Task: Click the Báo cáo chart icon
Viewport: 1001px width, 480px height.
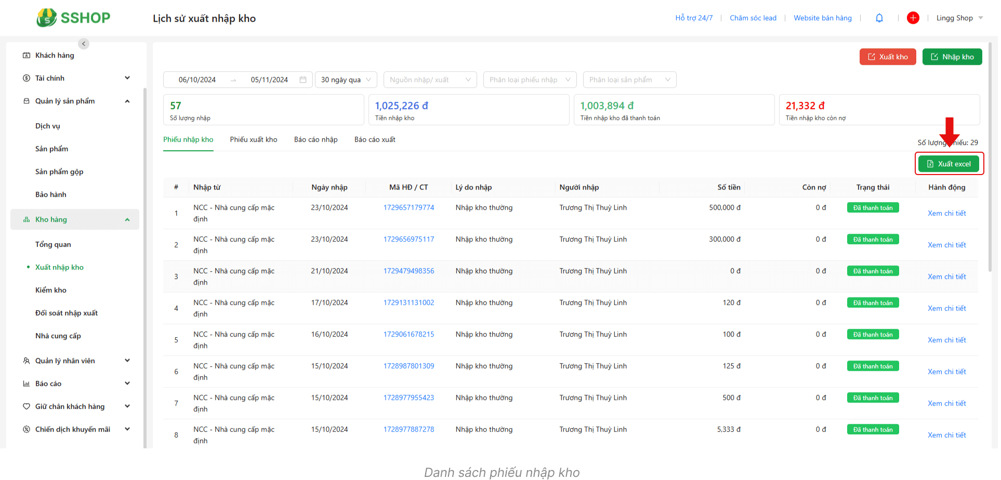Action: [27, 384]
